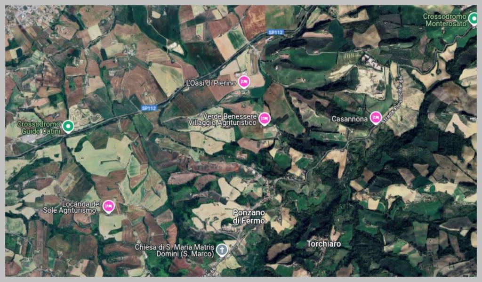
Task: Click Locanda del Sole Agriturismo label
Action: (72, 207)
